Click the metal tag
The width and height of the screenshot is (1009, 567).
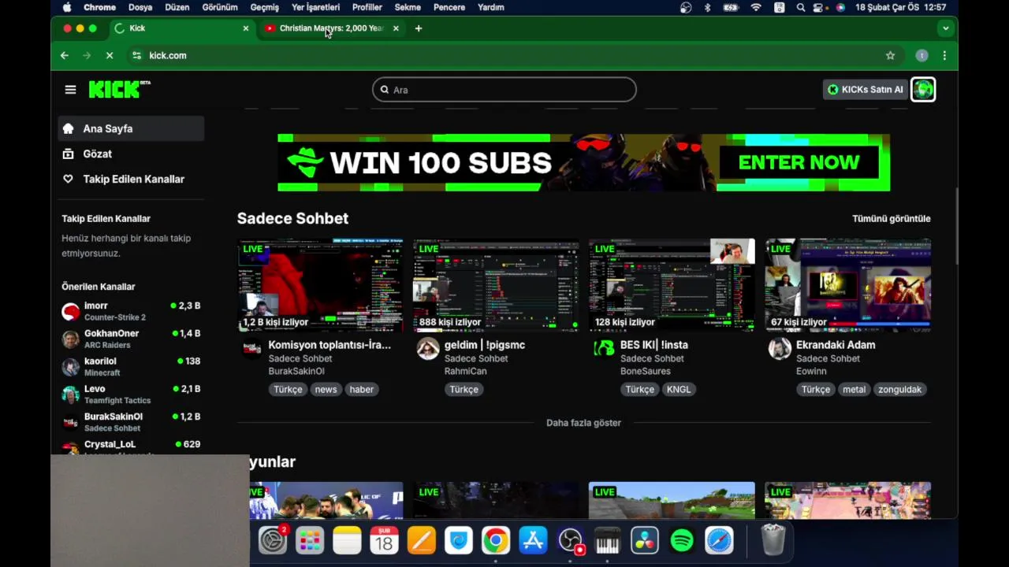click(x=854, y=389)
